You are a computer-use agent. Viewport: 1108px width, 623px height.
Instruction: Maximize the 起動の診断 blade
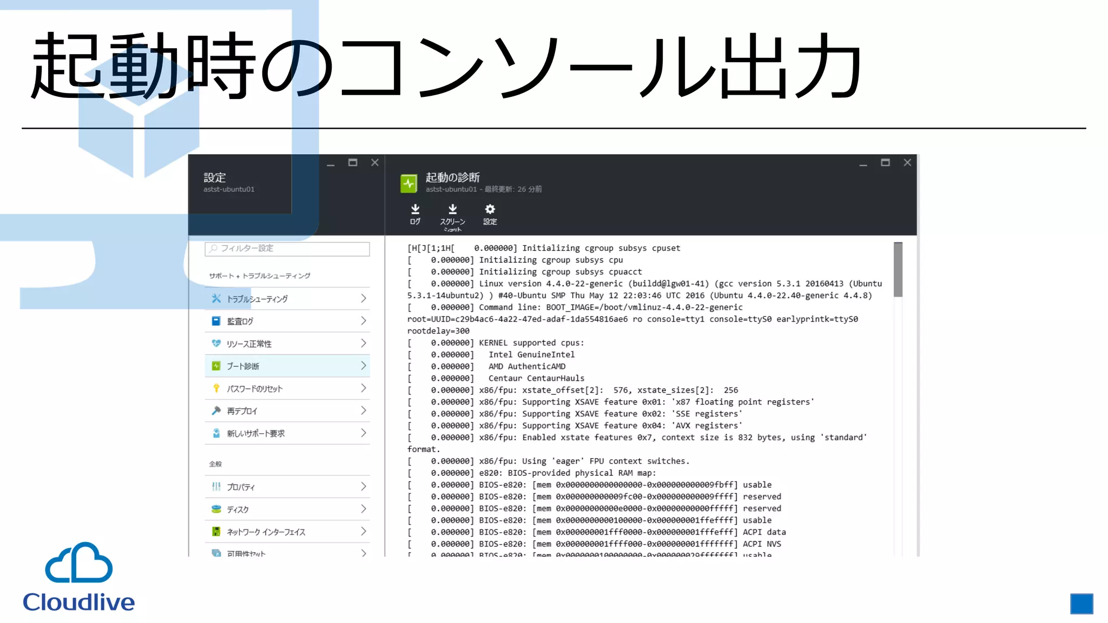885,163
